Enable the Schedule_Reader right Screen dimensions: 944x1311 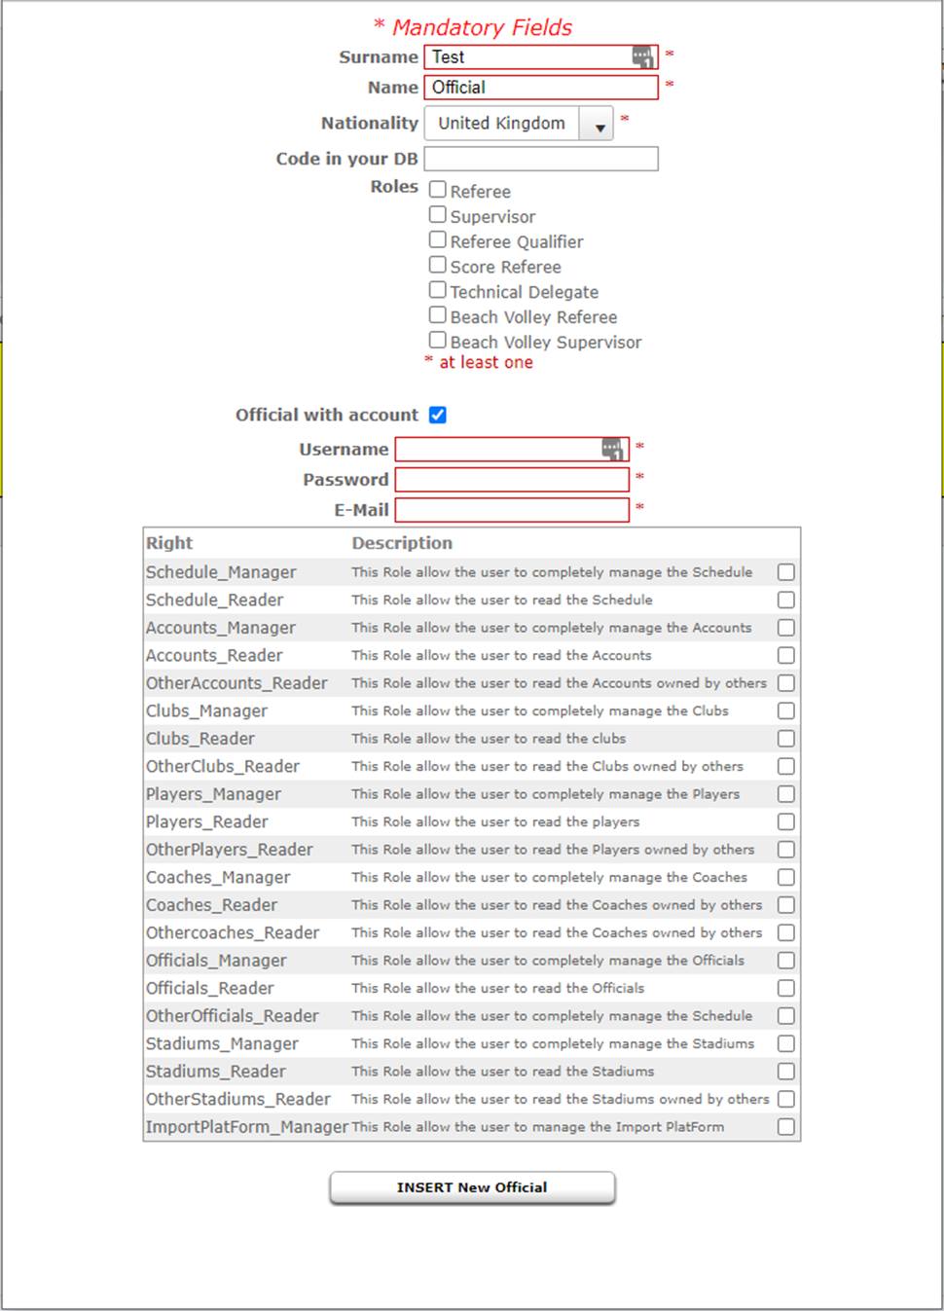[786, 600]
